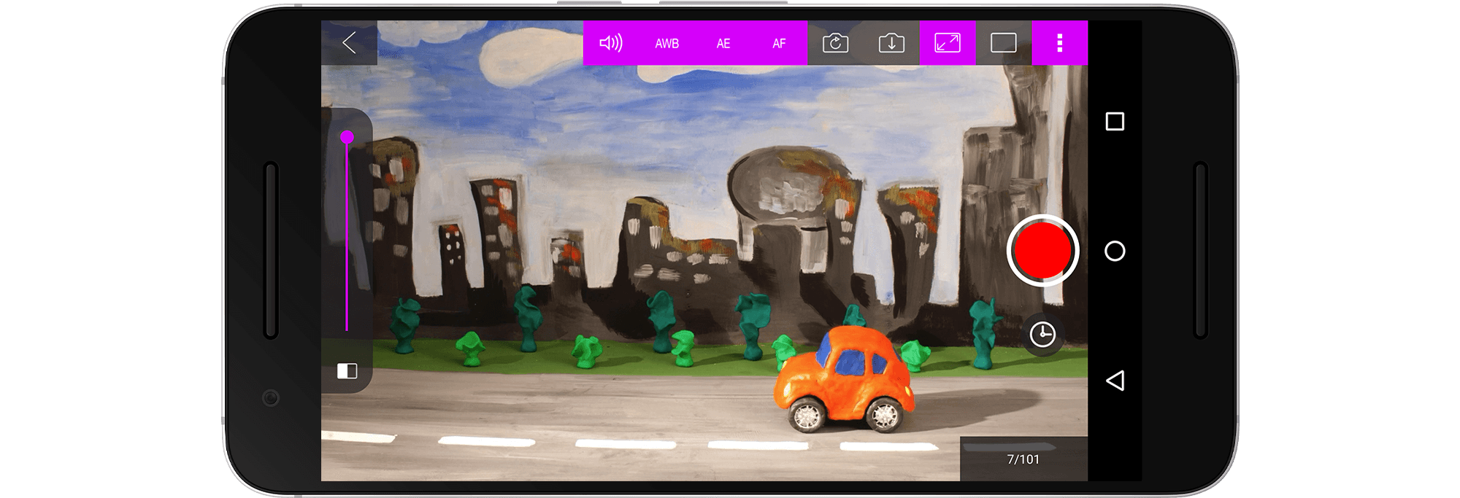Select the aspect ratio rectangle icon

[x=1004, y=43]
